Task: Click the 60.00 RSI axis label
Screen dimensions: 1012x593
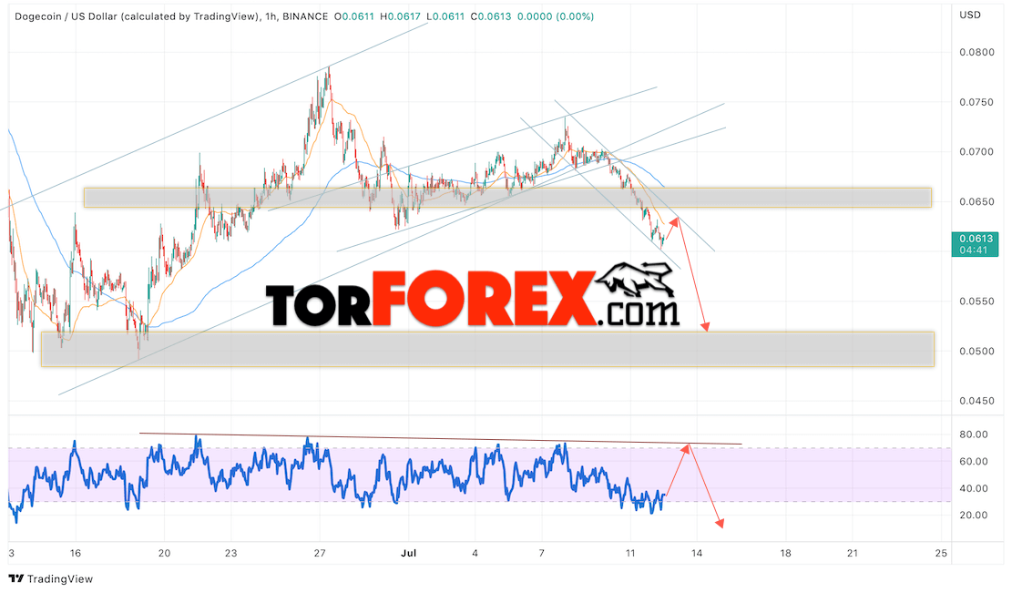Action: tap(973, 461)
